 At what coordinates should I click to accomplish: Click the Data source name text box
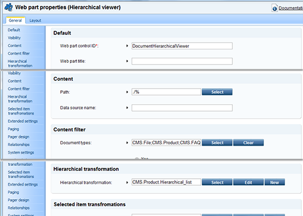click(x=182, y=108)
